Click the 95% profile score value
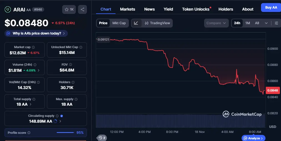Viewport: 281px width, 141px height. pyautogui.click(x=80, y=133)
